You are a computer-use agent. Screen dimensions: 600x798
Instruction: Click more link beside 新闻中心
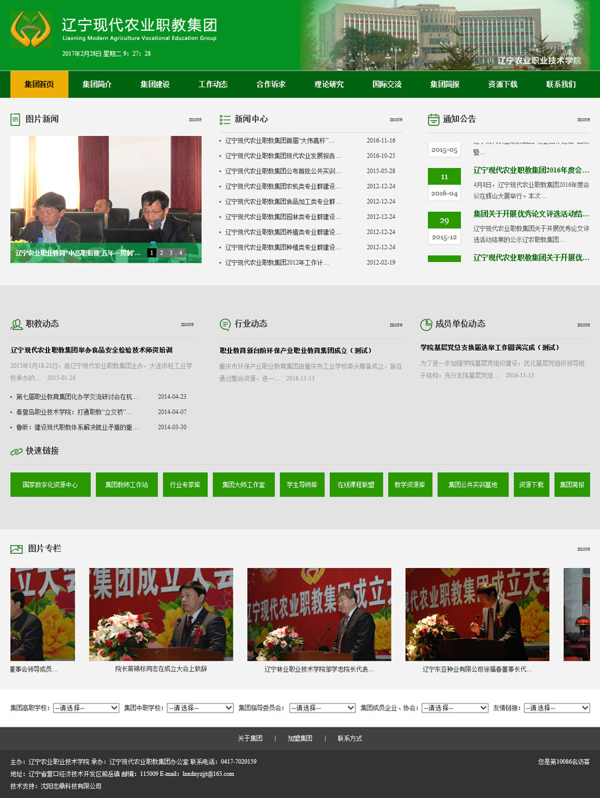click(397, 119)
